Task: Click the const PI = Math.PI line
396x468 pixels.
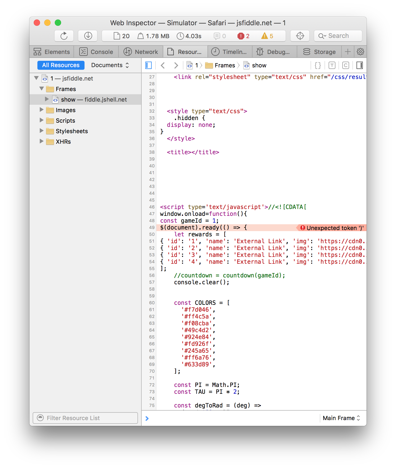Action: pos(207,385)
